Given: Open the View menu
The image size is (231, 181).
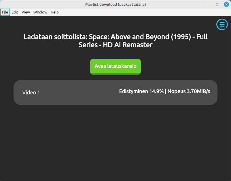Looking at the screenshot, I should coord(26,12).
